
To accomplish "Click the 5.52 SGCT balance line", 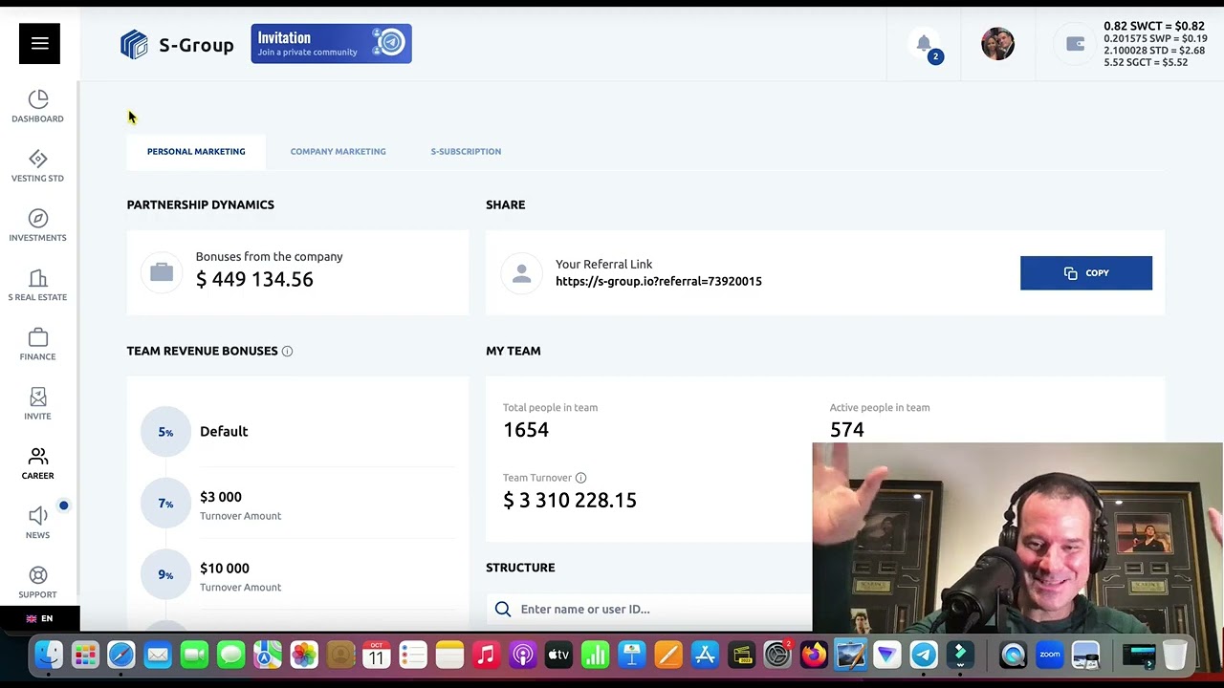I will click(x=1146, y=62).
